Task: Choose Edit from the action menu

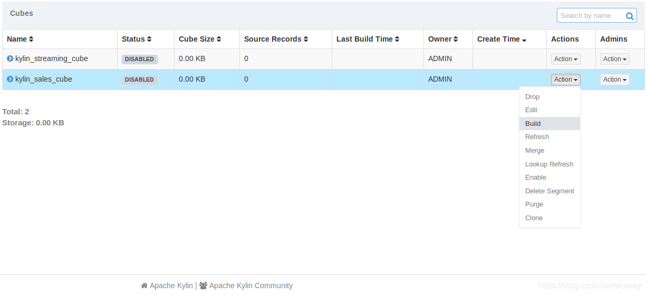Action: tap(549, 110)
